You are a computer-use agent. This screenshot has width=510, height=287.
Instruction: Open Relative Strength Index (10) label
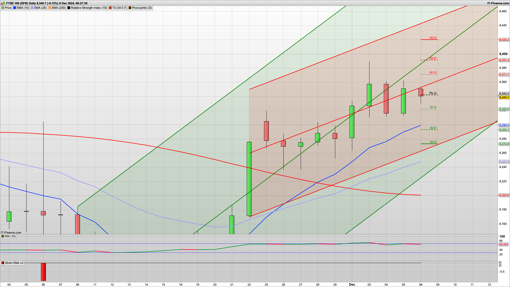[89, 8]
